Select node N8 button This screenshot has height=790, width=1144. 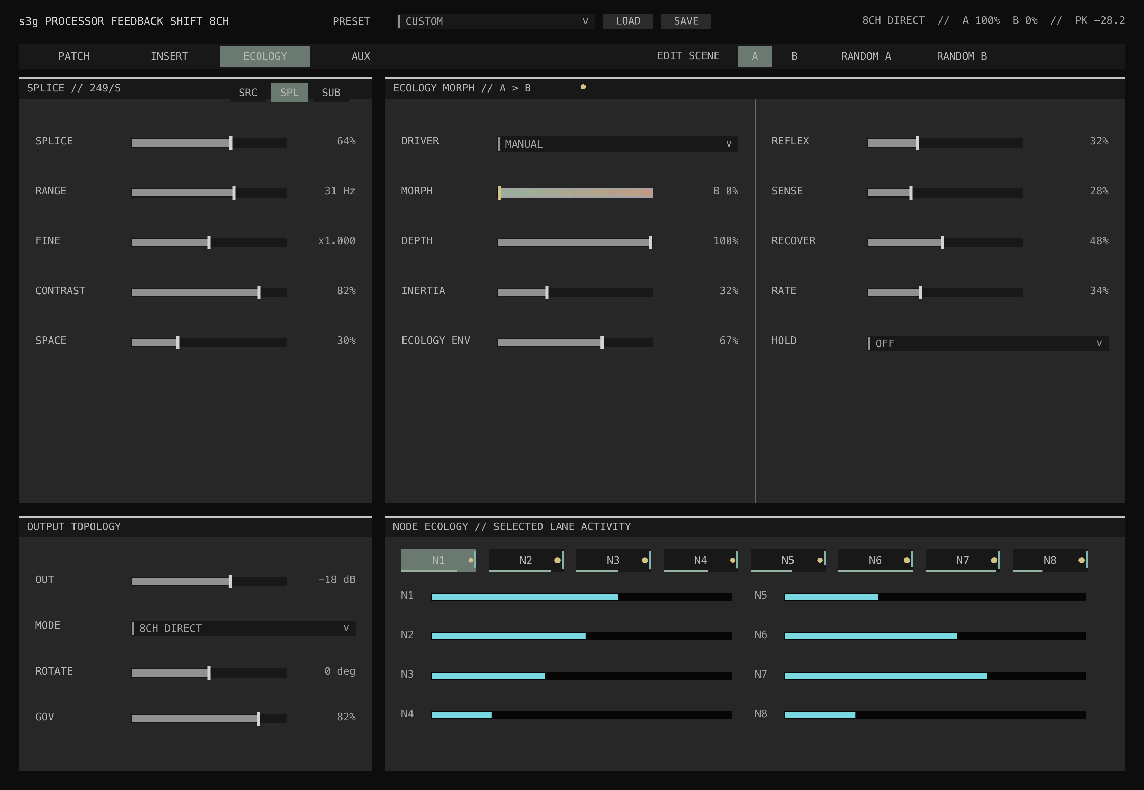(1050, 560)
